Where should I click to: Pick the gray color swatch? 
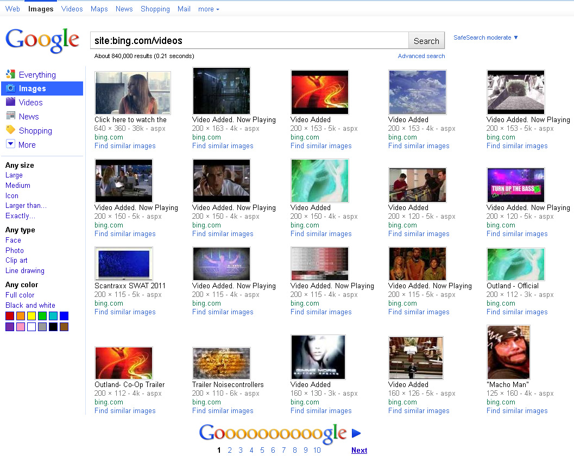(42, 327)
